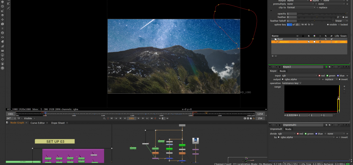Collapse the Keyer2 properties panel
The width and height of the screenshot is (353, 165).
(x=270, y=67)
